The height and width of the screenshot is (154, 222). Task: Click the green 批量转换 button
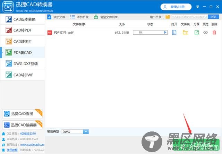click(x=197, y=145)
